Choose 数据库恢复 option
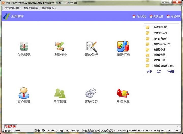This screenshot has height=134, width=183. tap(159, 55)
